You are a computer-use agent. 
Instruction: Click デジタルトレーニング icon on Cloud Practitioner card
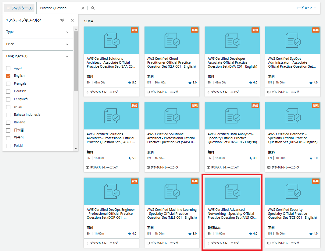pos(148,92)
